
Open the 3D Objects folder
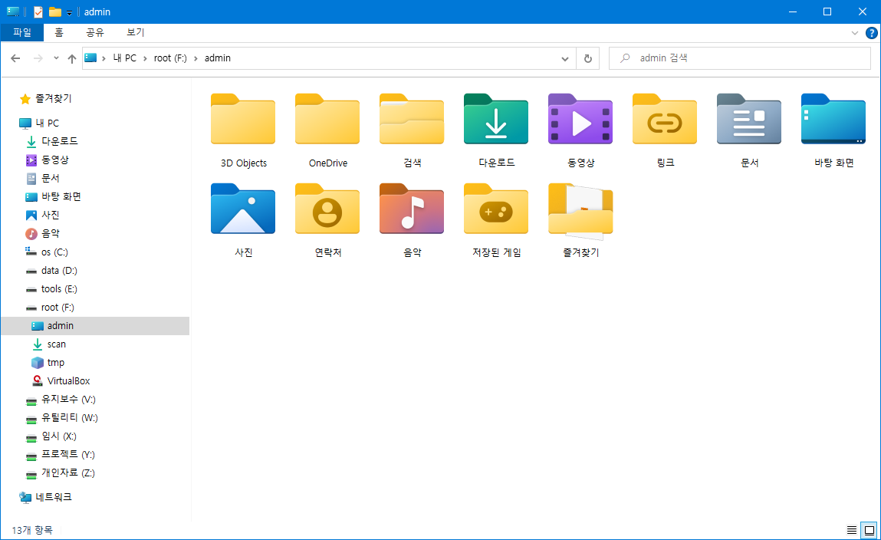pos(243,119)
